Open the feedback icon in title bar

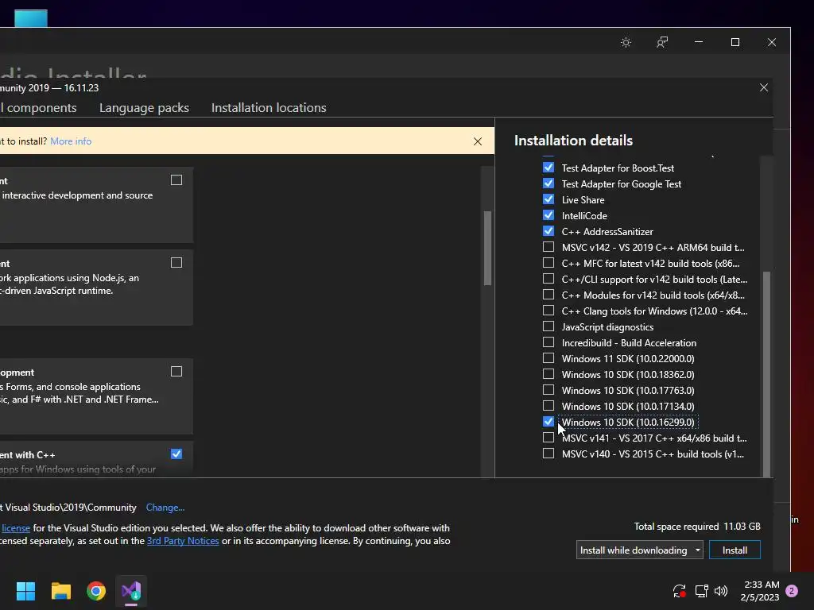click(662, 43)
